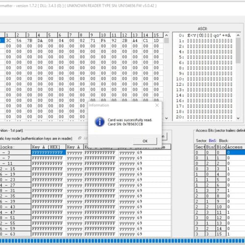Viewport: 245px width, 245px height.
Task: Select the Access Bits row for block 15
Action: pyautogui.click(x=220, y=234)
